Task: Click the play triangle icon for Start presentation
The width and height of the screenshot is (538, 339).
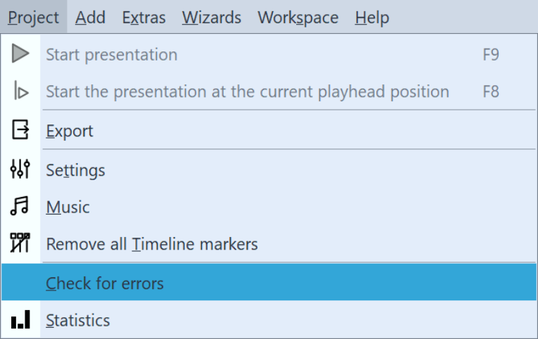Action: coord(20,54)
